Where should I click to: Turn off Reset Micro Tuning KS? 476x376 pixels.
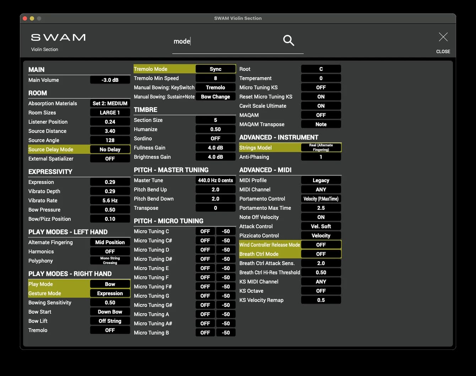coord(321,96)
